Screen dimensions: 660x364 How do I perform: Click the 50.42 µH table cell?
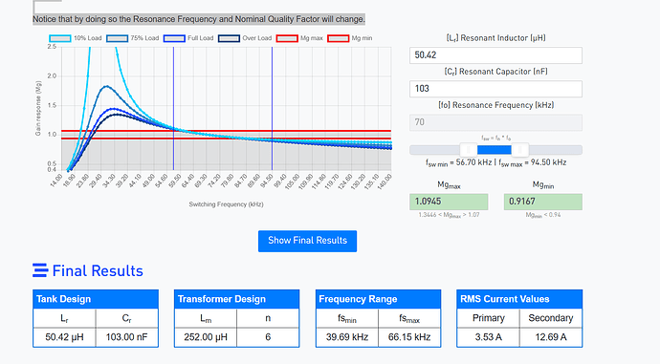64,337
